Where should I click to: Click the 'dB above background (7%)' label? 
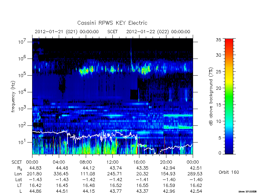[x=211, y=97]
